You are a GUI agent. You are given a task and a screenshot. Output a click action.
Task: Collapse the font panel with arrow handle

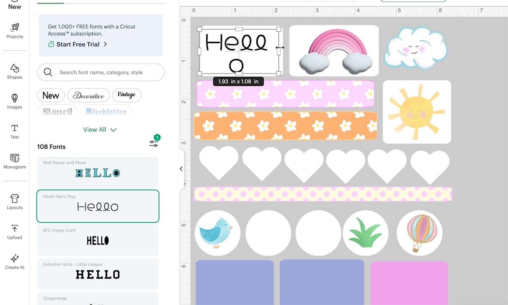click(181, 169)
